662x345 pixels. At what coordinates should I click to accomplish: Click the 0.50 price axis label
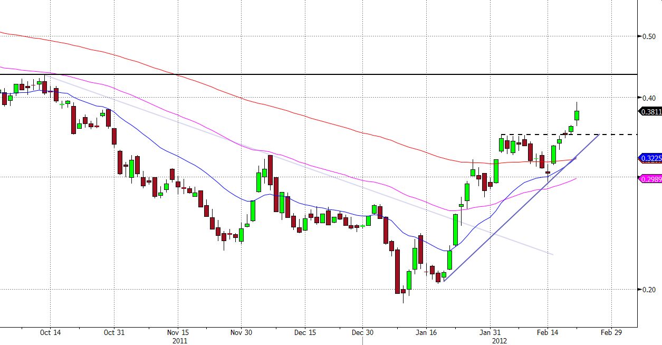tap(648, 36)
